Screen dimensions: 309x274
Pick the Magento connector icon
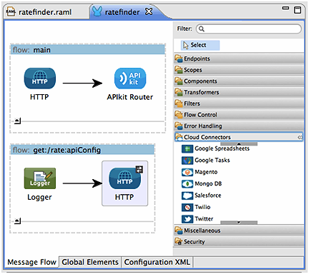tap(187, 172)
